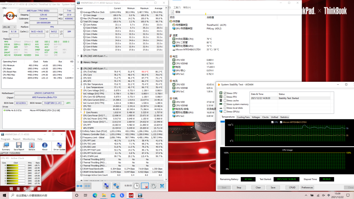Expand the first CPU [#0]: AMD Ryzen 7 section
Image resolution: width=354 pixels, height=199 pixels.
[x=78, y=56]
